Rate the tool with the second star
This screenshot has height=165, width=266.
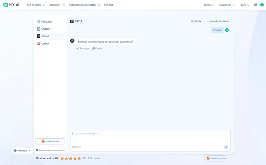(66, 158)
